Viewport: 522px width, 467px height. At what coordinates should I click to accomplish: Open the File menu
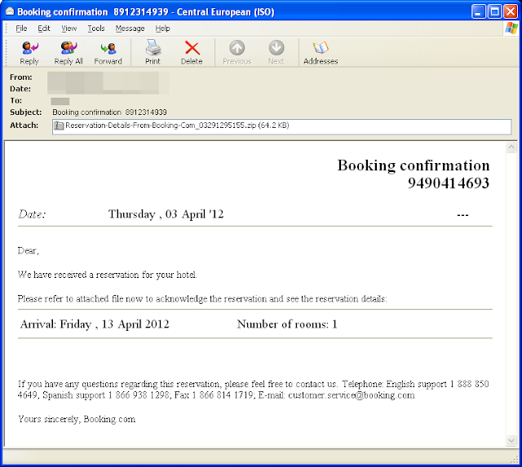click(21, 29)
